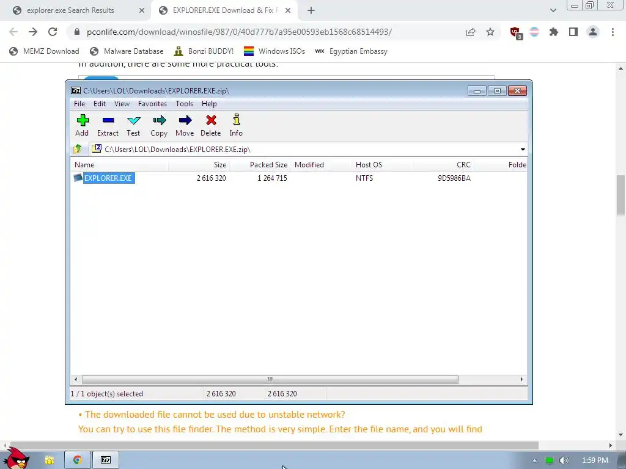Click the pconlife.com URL address bar
The height and width of the screenshot is (469, 626).
pyautogui.click(x=240, y=32)
